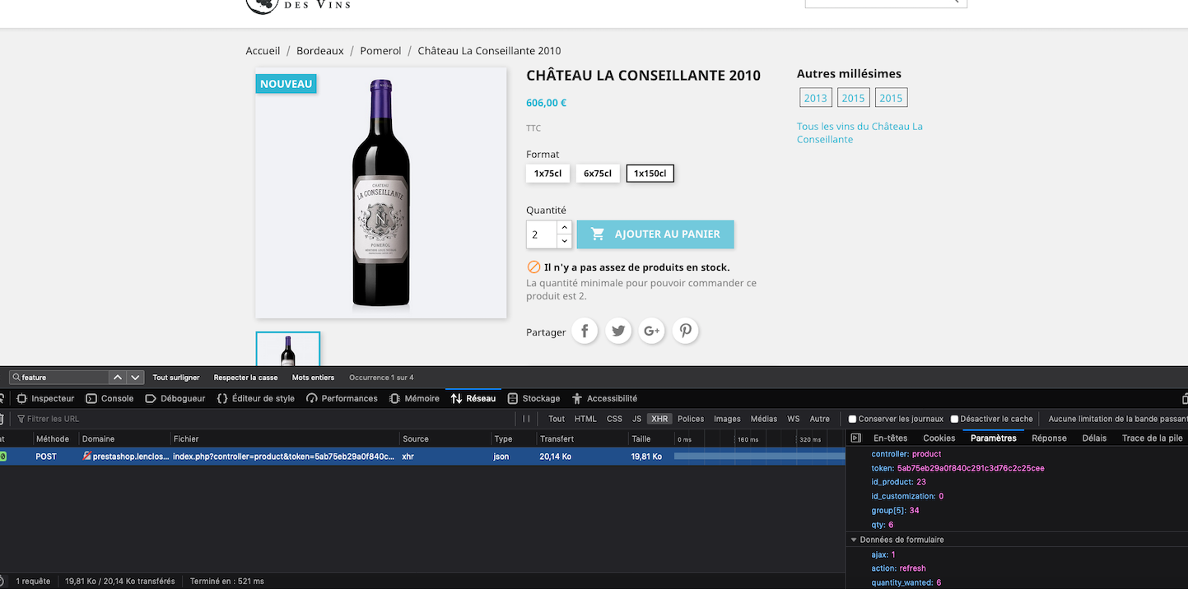Open the Accueil breadcrumb link
This screenshot has width=1188, height=589.
point(263,51)
